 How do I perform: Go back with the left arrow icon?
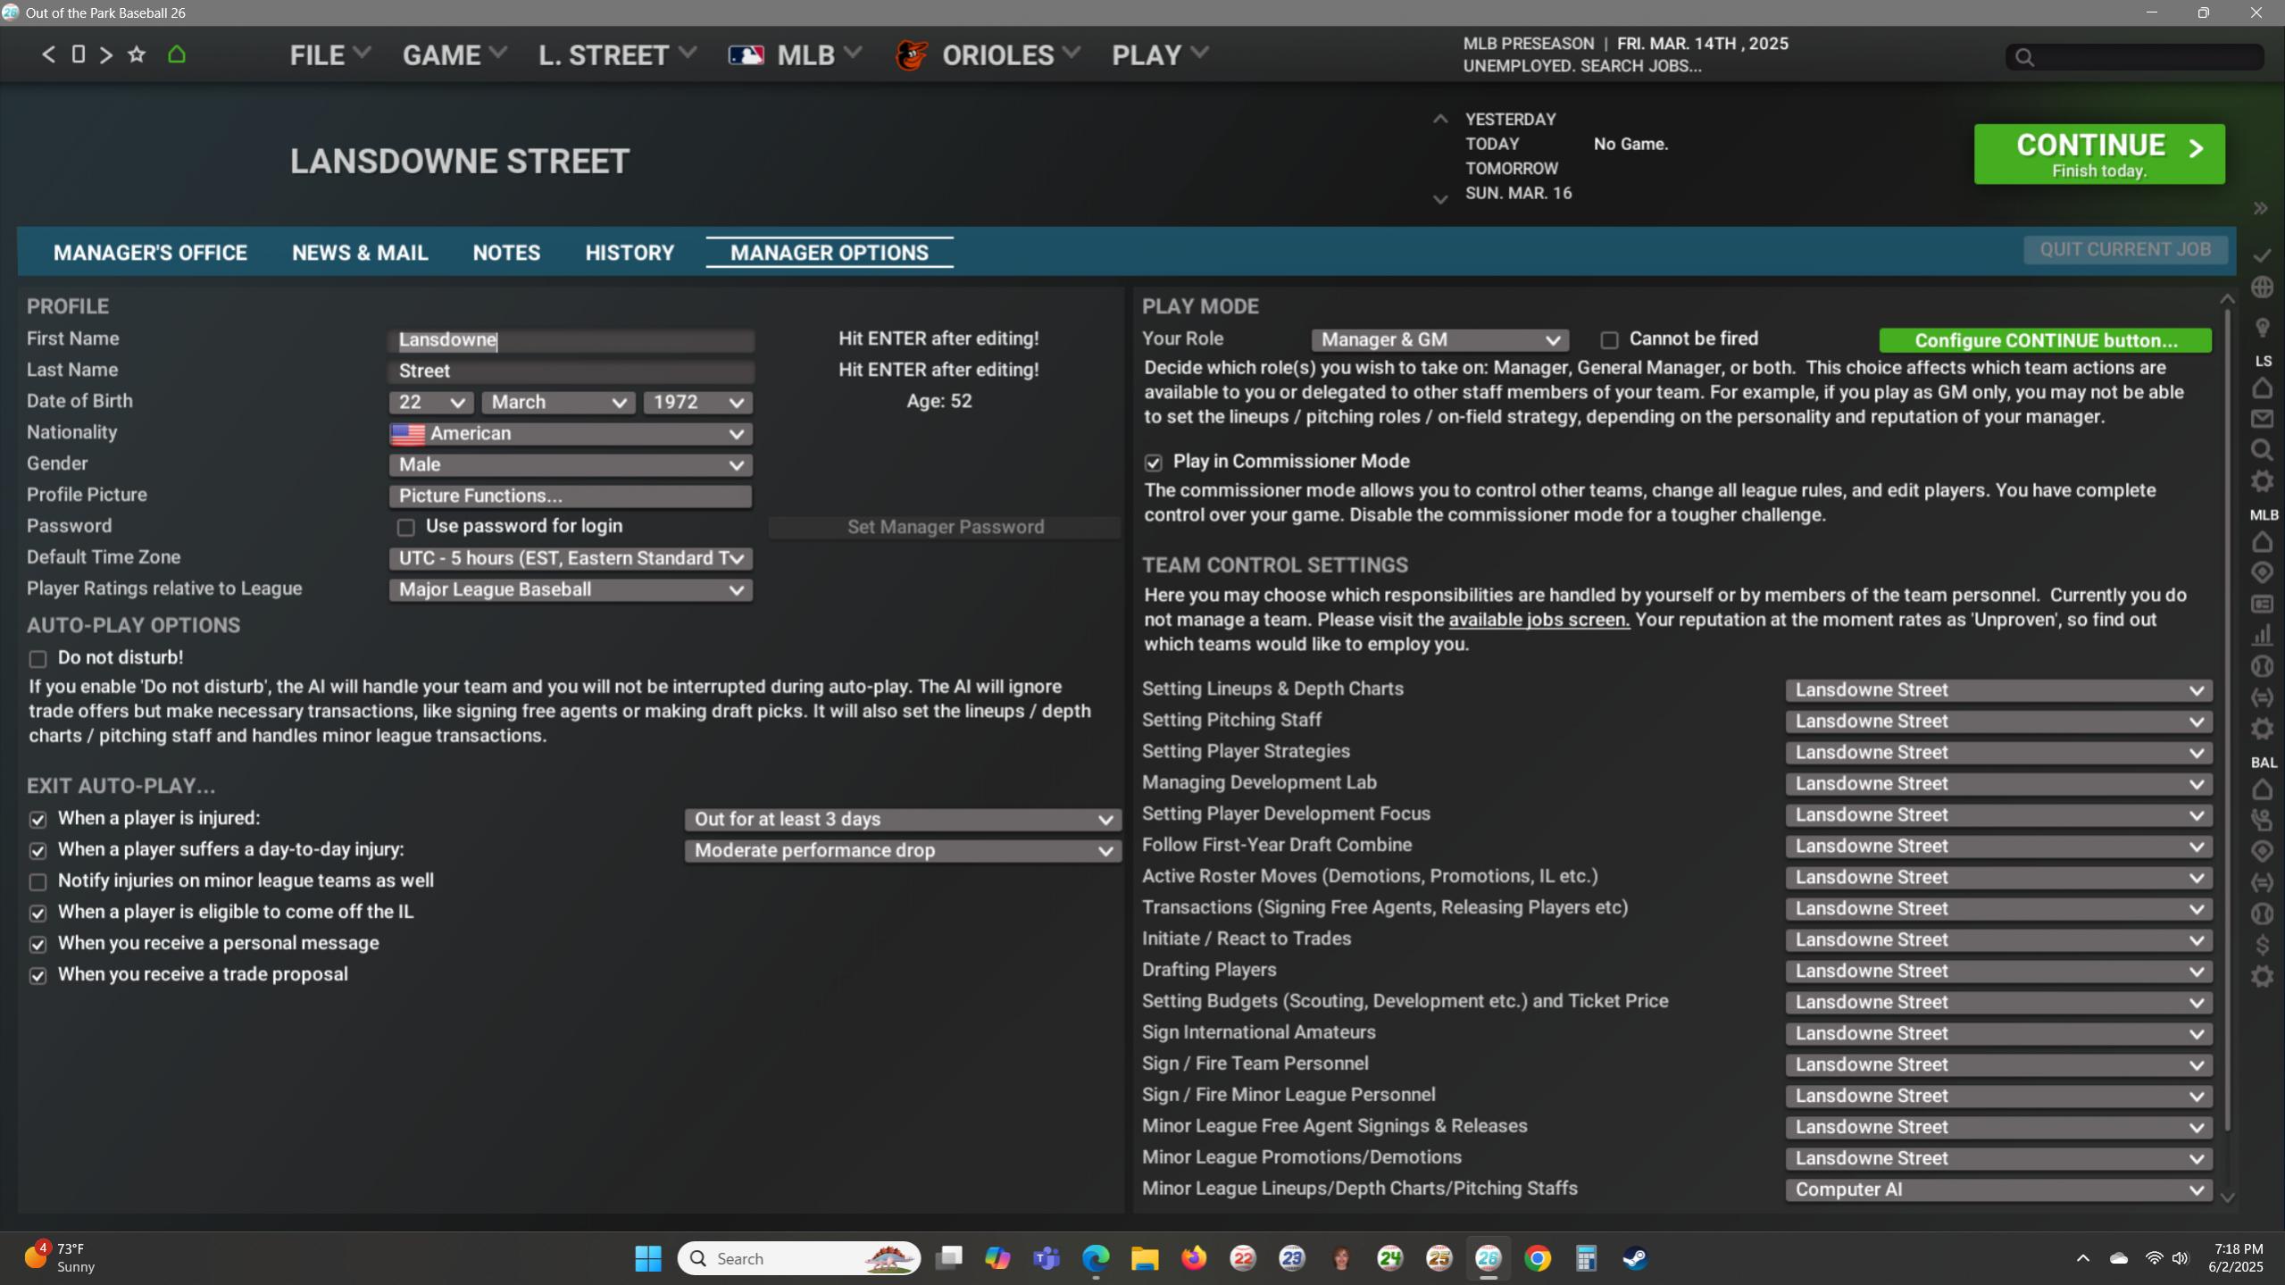[48, 54]
